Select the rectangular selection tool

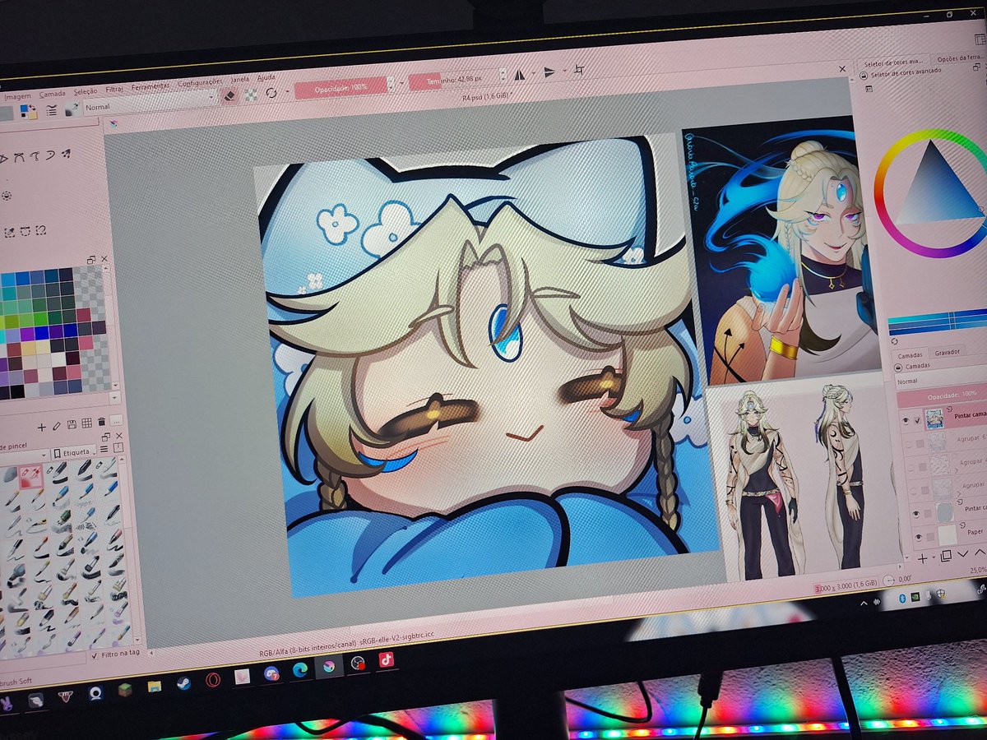coord(25,231)
